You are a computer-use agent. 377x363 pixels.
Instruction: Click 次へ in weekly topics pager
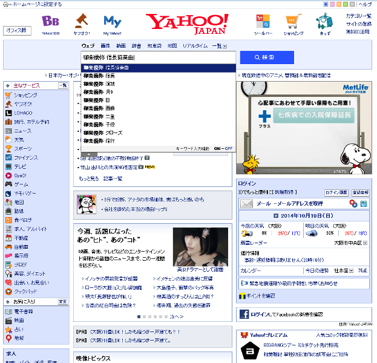pos(177,317)
